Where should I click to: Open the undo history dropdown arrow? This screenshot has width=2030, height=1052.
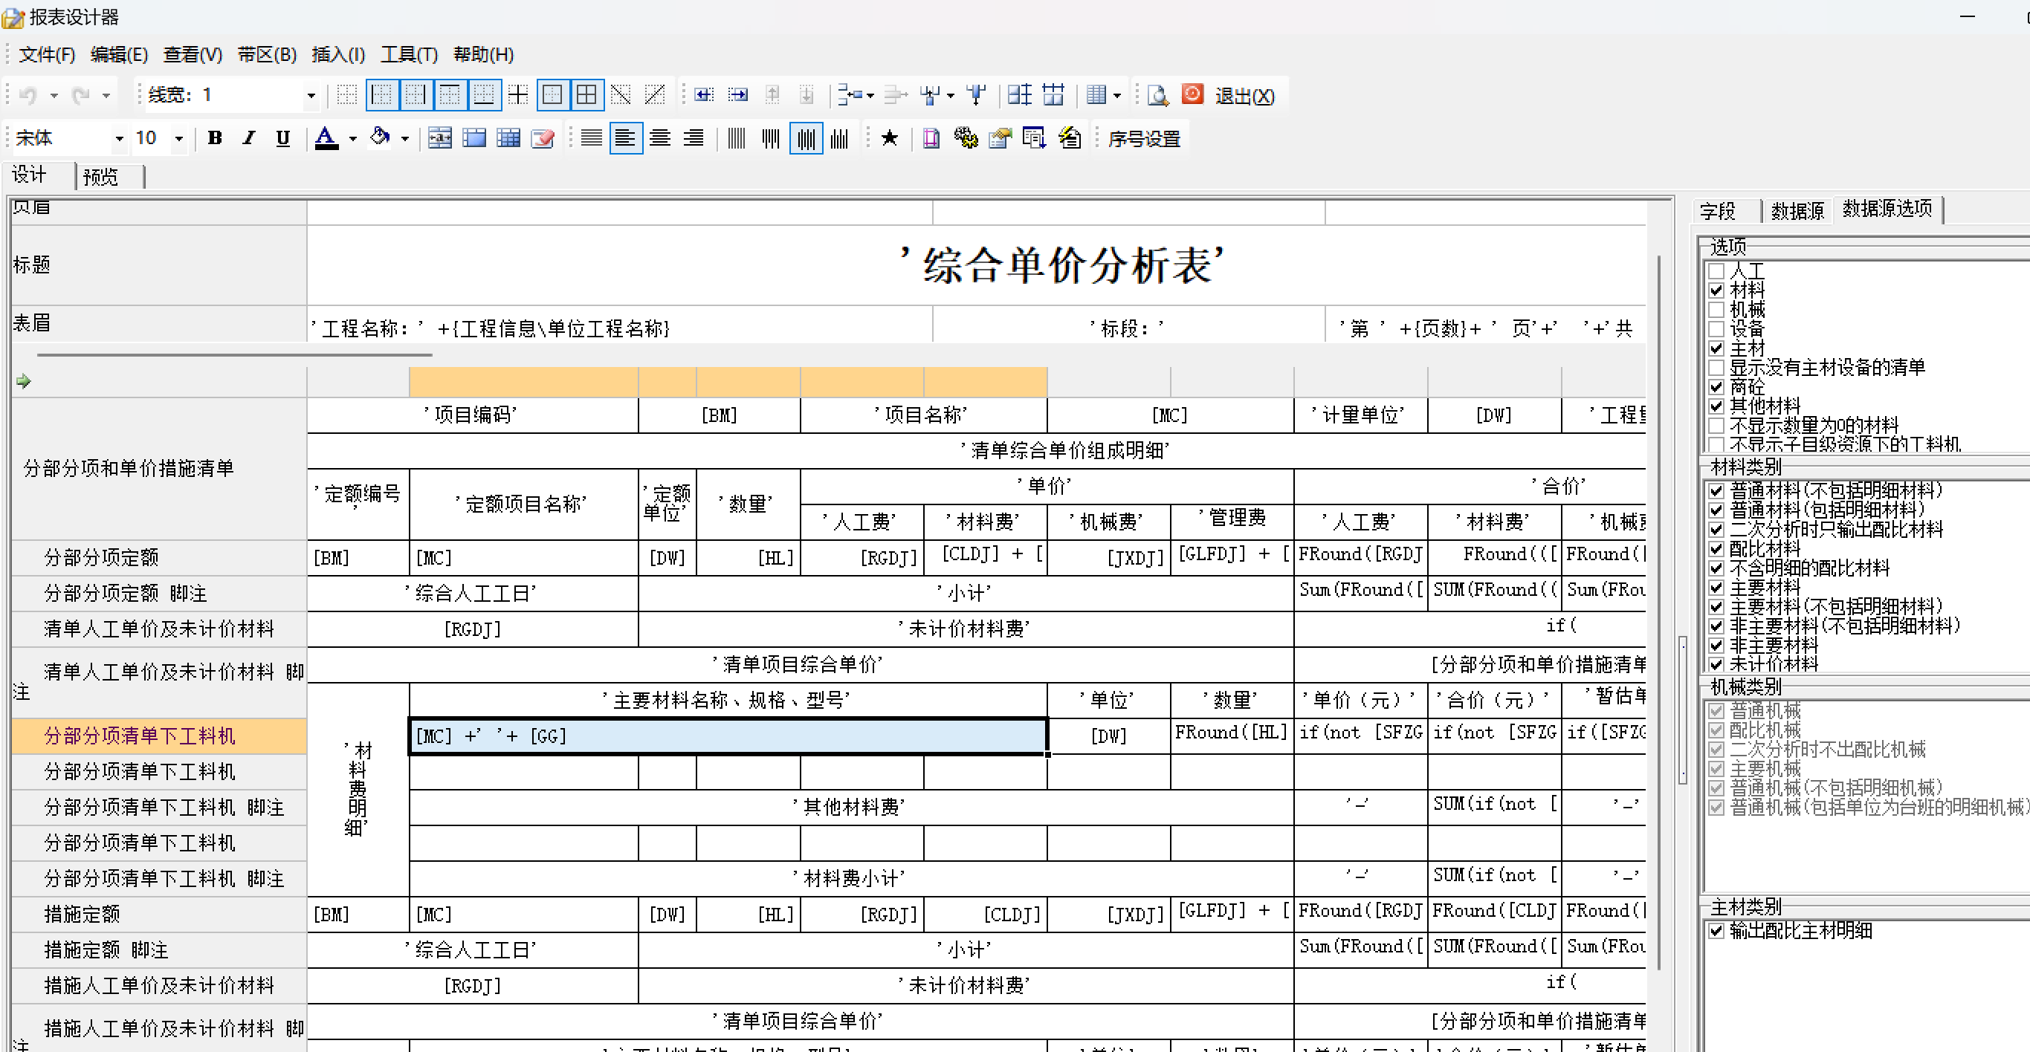[54, 96]
